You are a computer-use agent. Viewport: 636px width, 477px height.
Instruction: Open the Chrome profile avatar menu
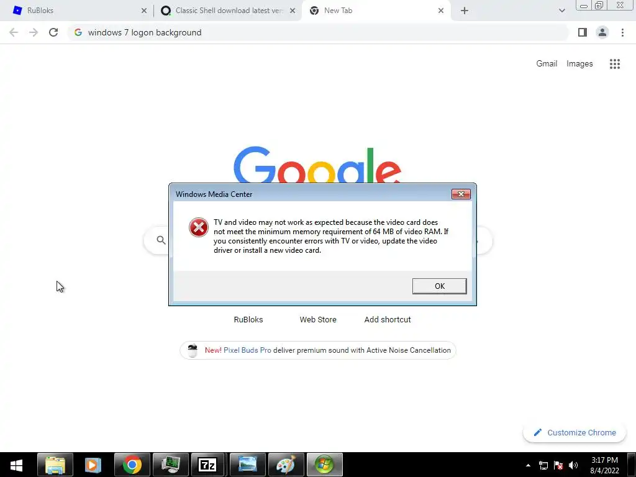point(602,32)
